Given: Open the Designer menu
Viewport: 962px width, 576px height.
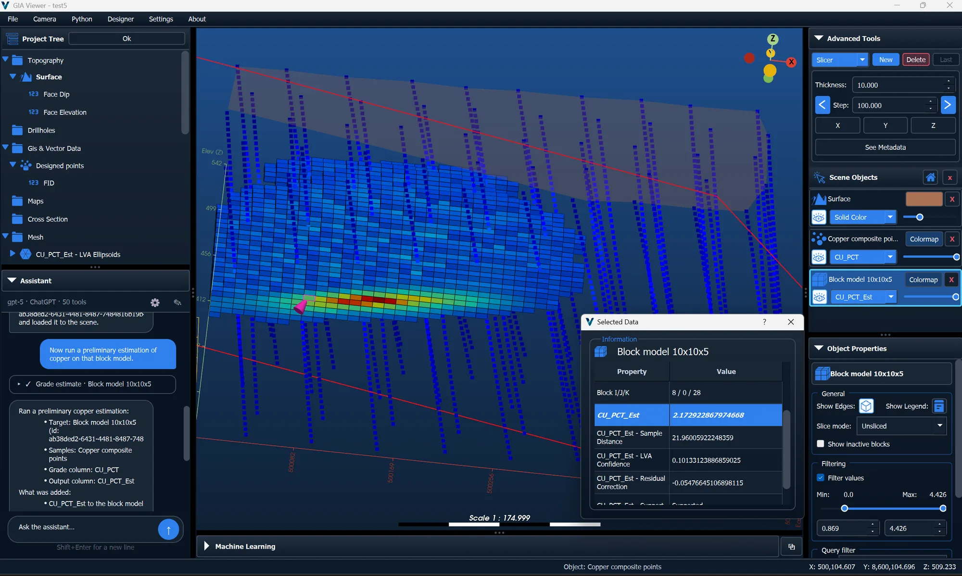Looking at the screenshot, I should coord(121,19).
